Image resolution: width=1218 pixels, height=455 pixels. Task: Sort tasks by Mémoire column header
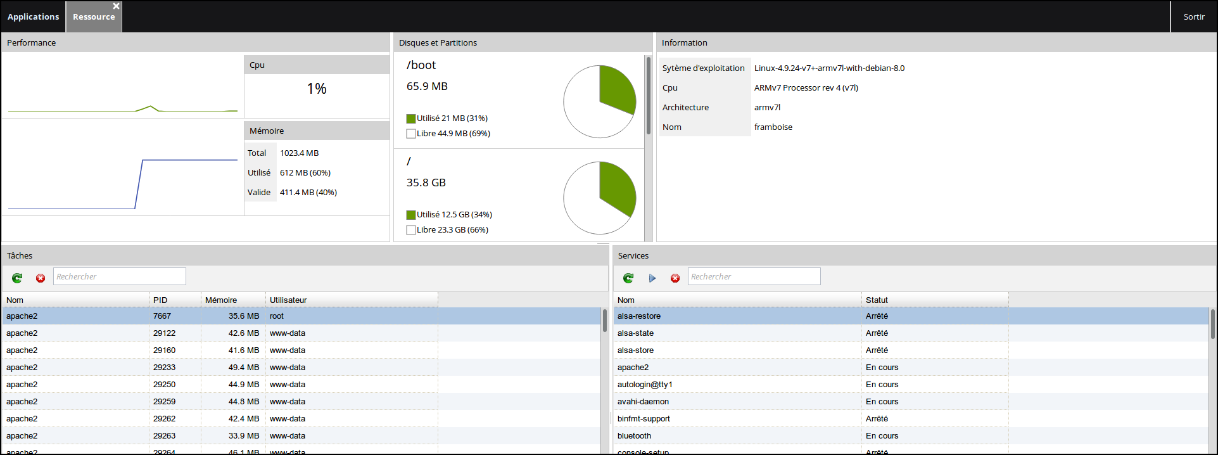coord(232,300)
